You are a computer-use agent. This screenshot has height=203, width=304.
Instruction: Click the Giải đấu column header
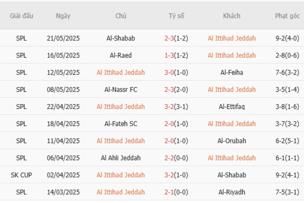click(x=22, y=16)
